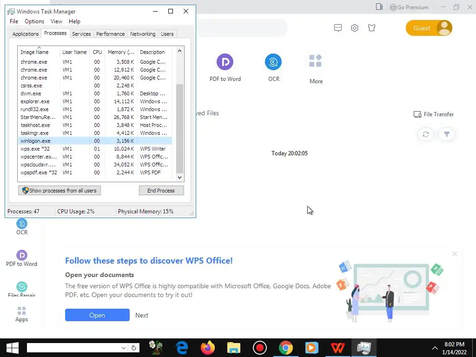476x357 pixels.
Task: Open the Windows Start button
Action: [13, 348]
